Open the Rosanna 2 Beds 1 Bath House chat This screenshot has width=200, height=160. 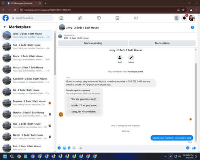(27, 103)
